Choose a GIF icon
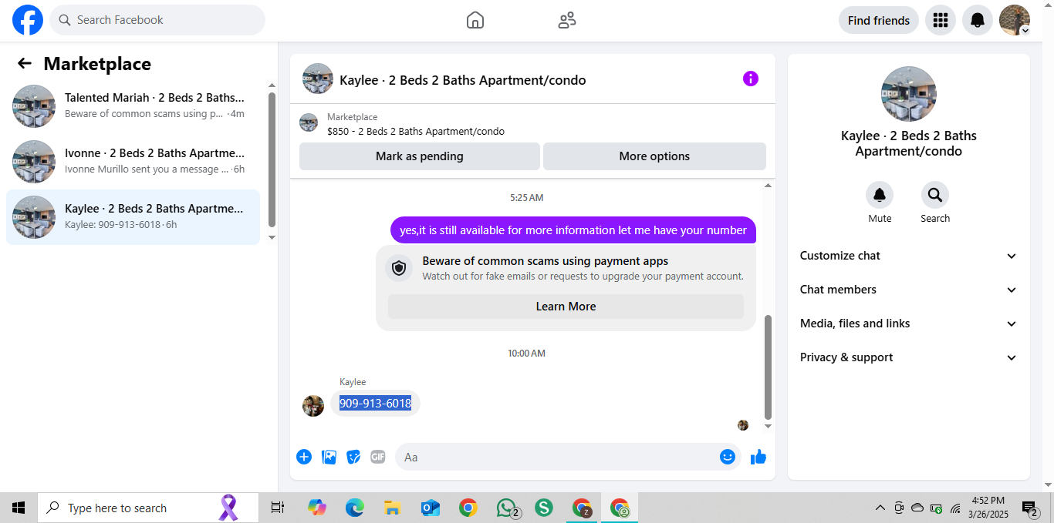This screenshot has height=523, width=1054. [377, 457]
